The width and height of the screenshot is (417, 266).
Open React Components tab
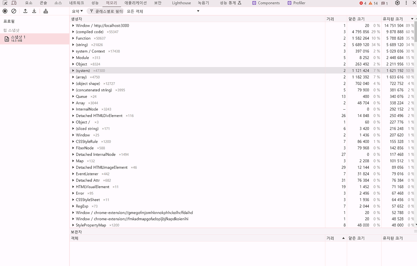coord(266,3)
